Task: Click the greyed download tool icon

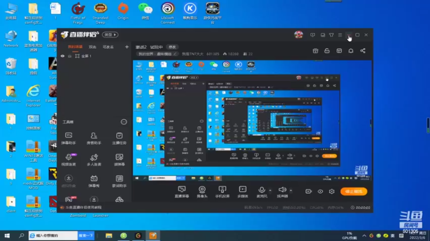Action: pos(69,181)
